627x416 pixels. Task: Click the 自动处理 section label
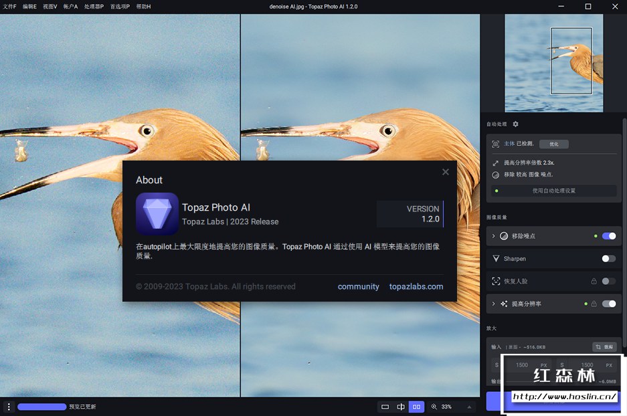497,124
